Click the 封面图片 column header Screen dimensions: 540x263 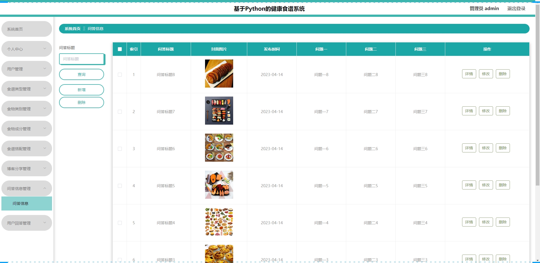pos(219,49)
